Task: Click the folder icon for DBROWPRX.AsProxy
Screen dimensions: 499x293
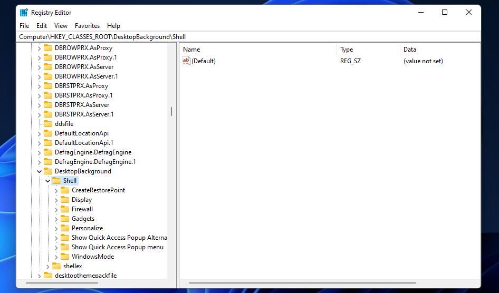Action: point(47,47)
